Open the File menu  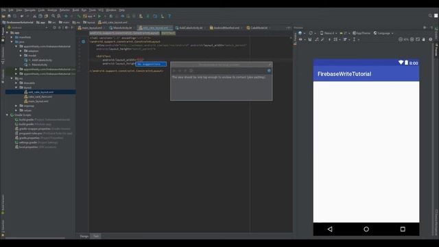point(3,10)
